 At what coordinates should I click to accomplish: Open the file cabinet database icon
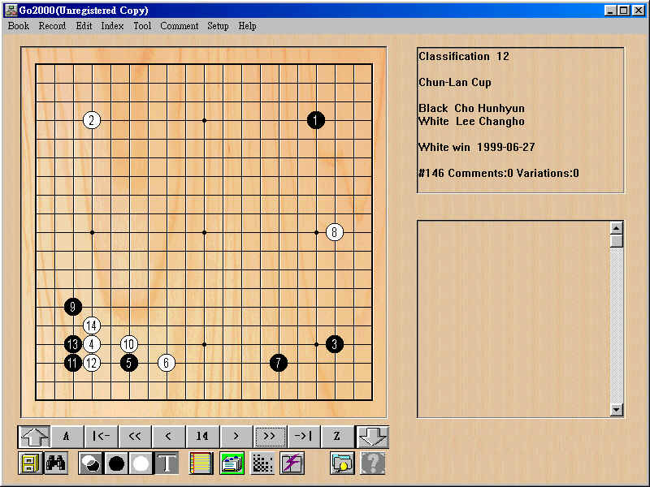click(x=30, y=463)
